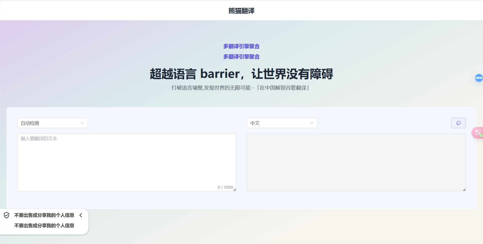Click the shield checkmark in privacy banner
The image size is (483, 244).
pos(6,215)
